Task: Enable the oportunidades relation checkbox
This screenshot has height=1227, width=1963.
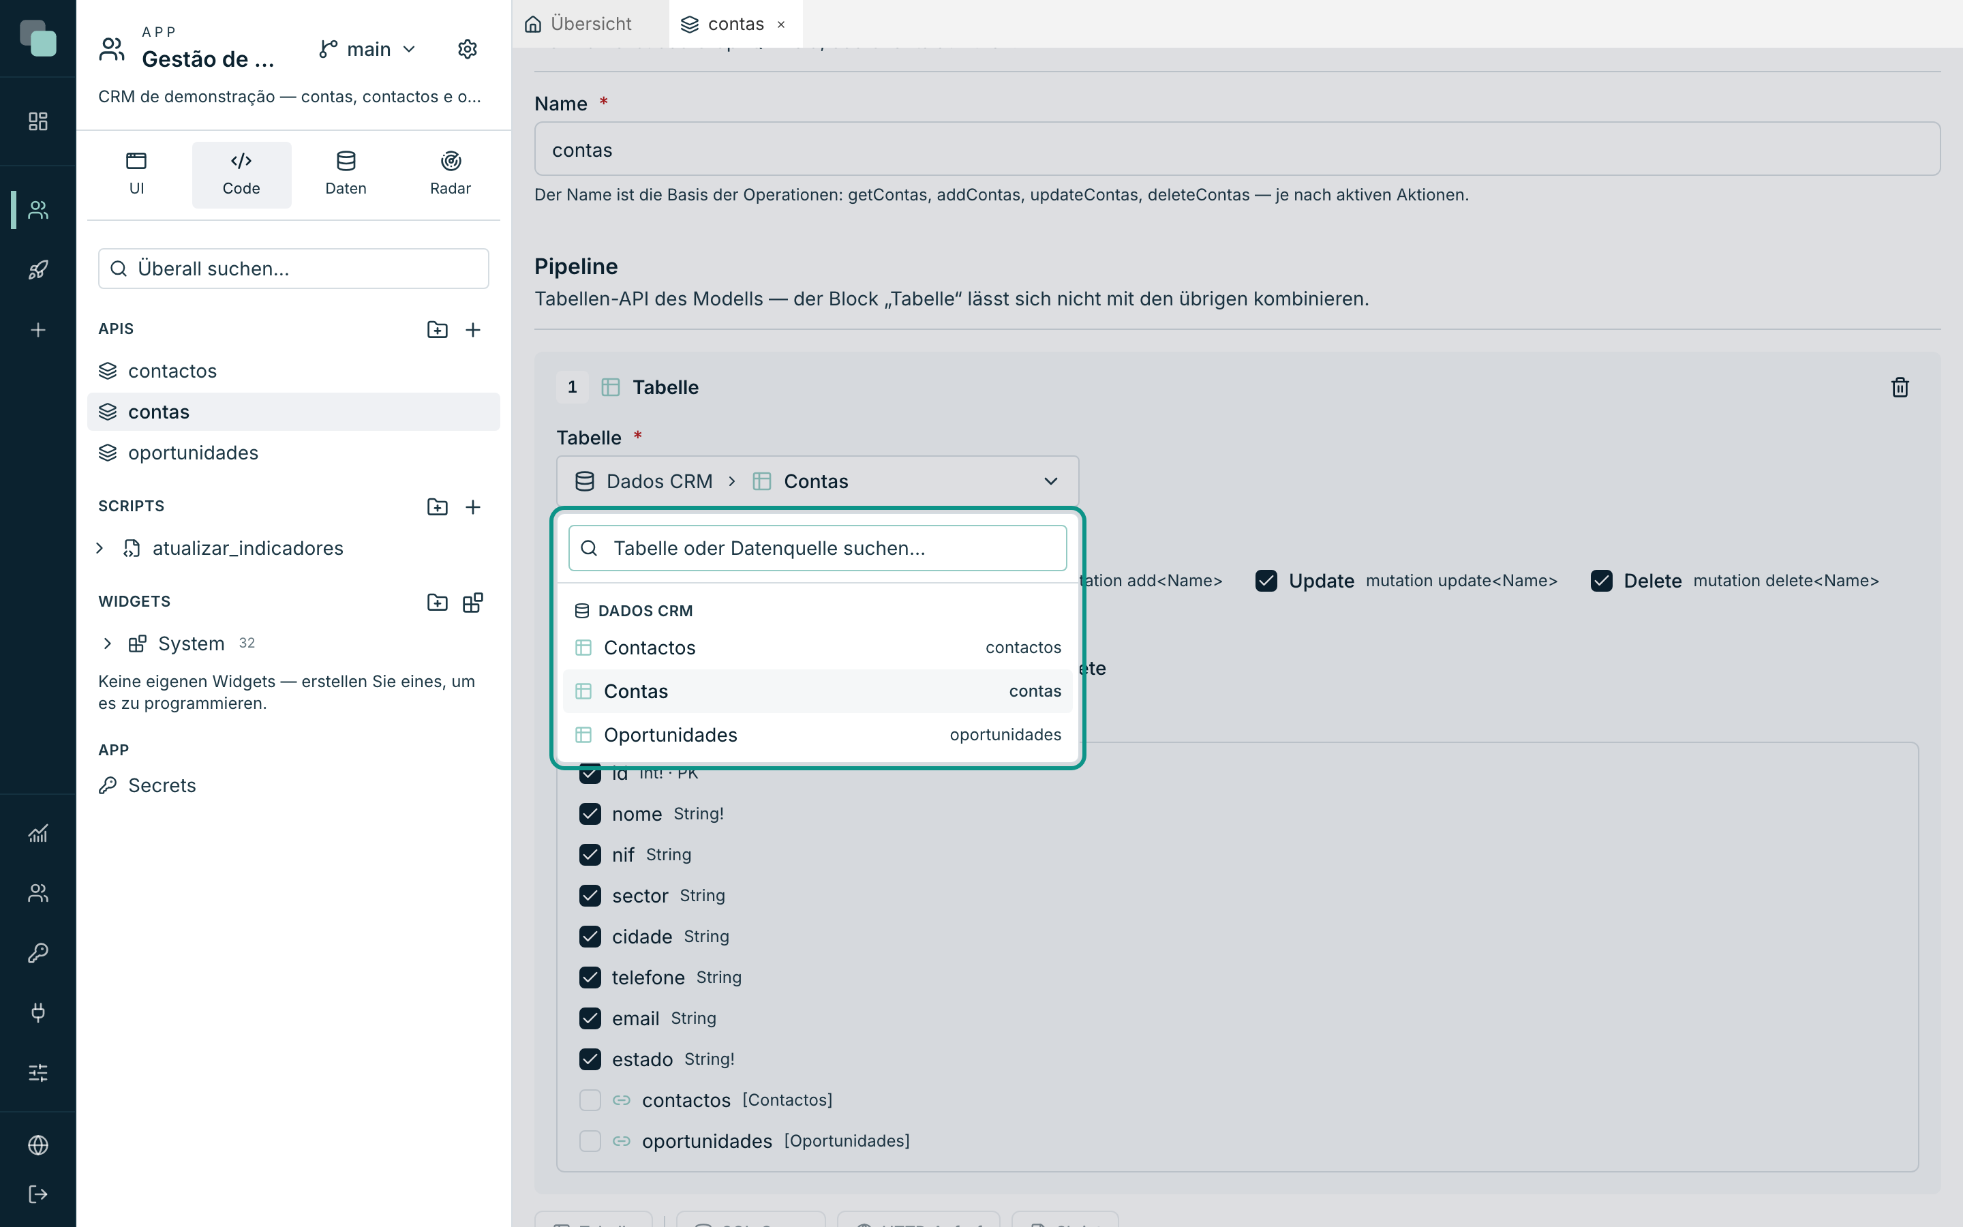Action: [590, 1141]
